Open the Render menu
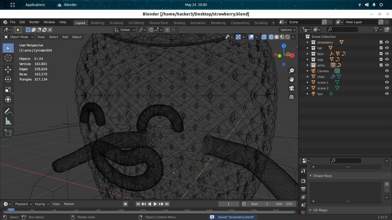Screen dimensions: 392x220 pos(34,22)
